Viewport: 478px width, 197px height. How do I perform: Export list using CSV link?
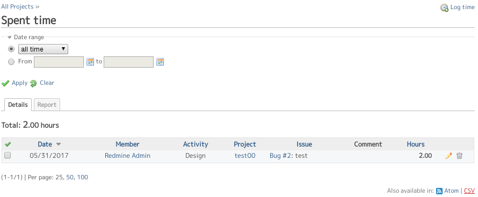point(469,191)
